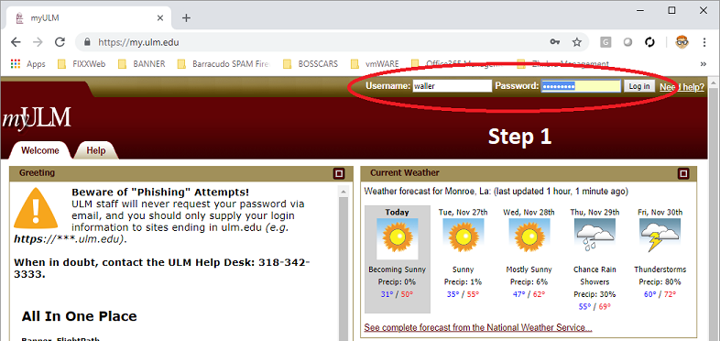The height and width of the screenshot is (341, 720).
Task: Open the Barracudo SPAM bookmark folder
Action: pos(224,64)
